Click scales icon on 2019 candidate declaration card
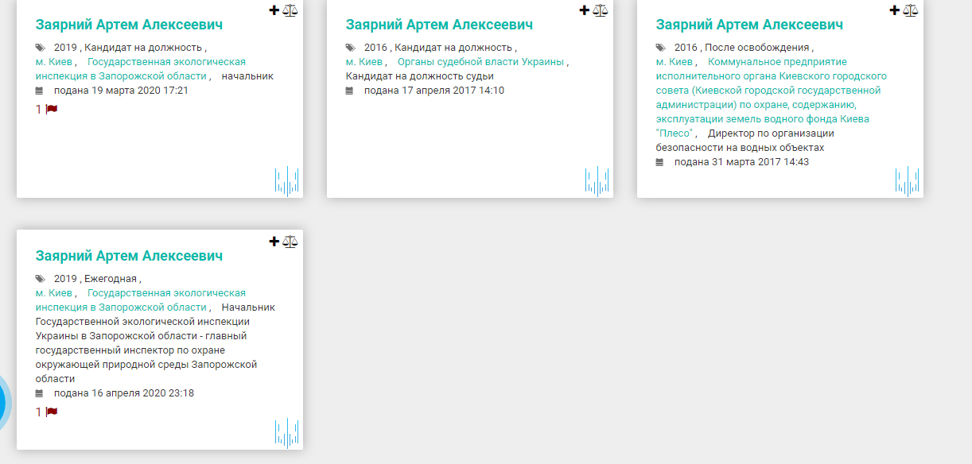Image resolution: width=972 pixels, height=464 pixels. (290, 10)
